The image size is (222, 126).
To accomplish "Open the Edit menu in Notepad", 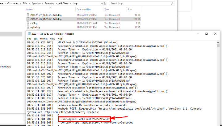I will tap(36, 39).
